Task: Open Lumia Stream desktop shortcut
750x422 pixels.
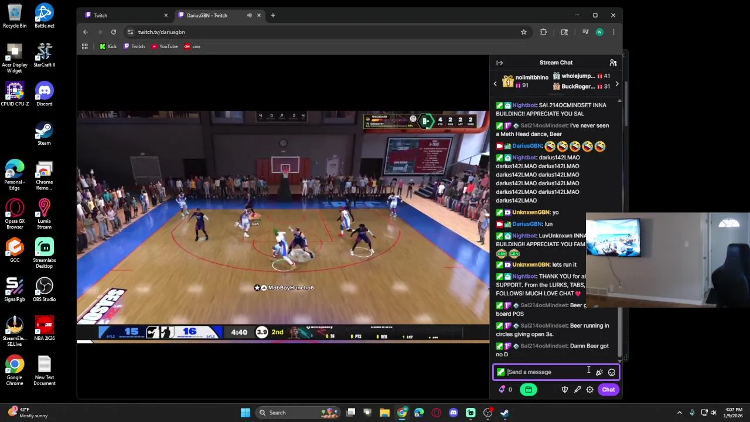Action: 45,214
